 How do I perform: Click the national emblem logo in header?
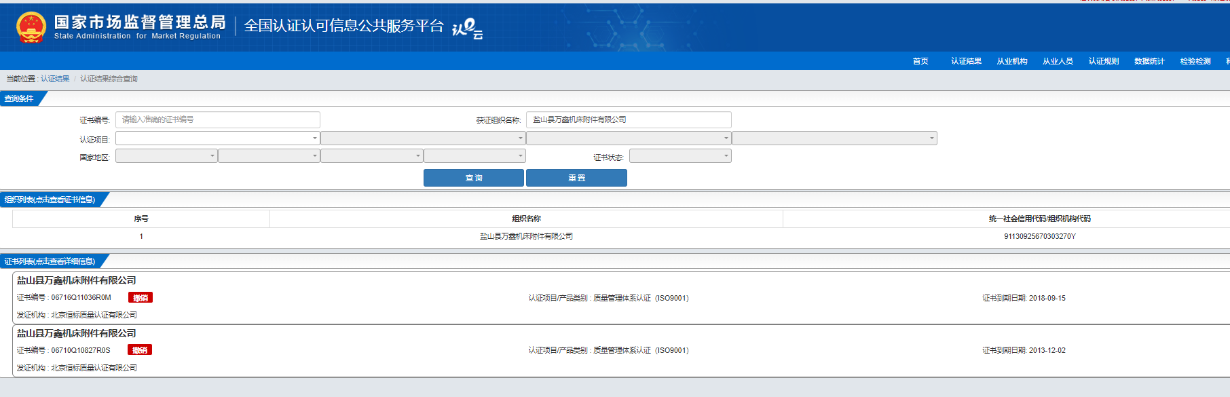(x=31, y=27)
